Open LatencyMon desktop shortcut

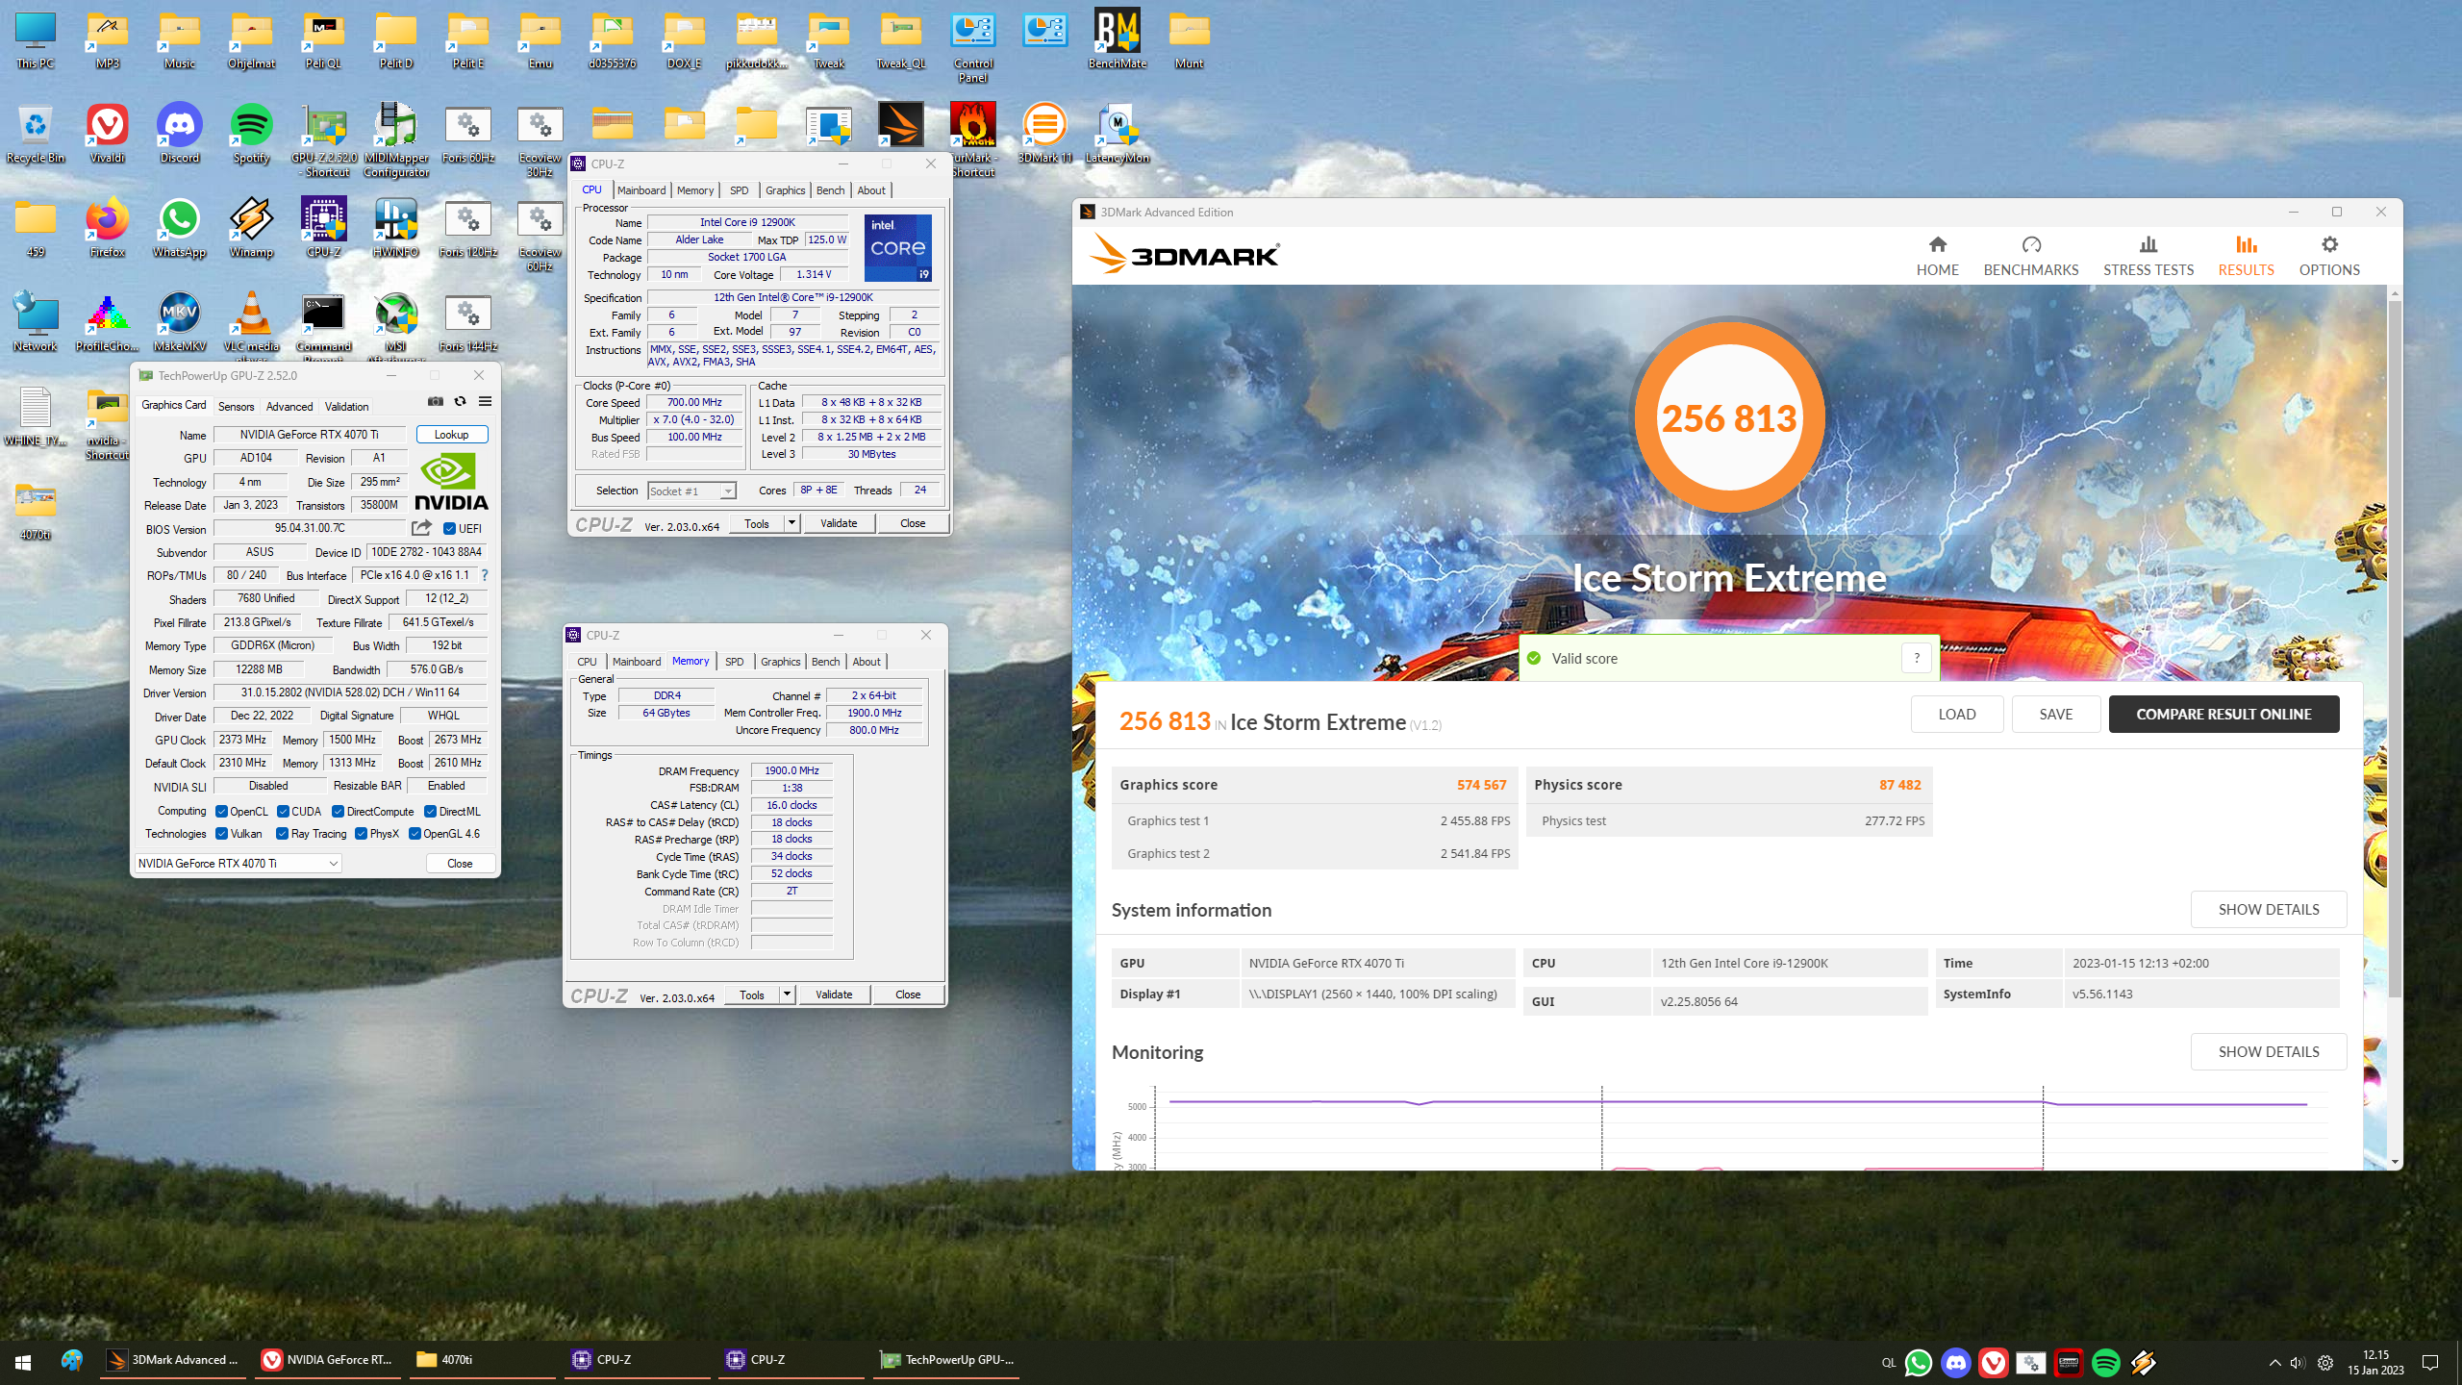(1118, 135)
